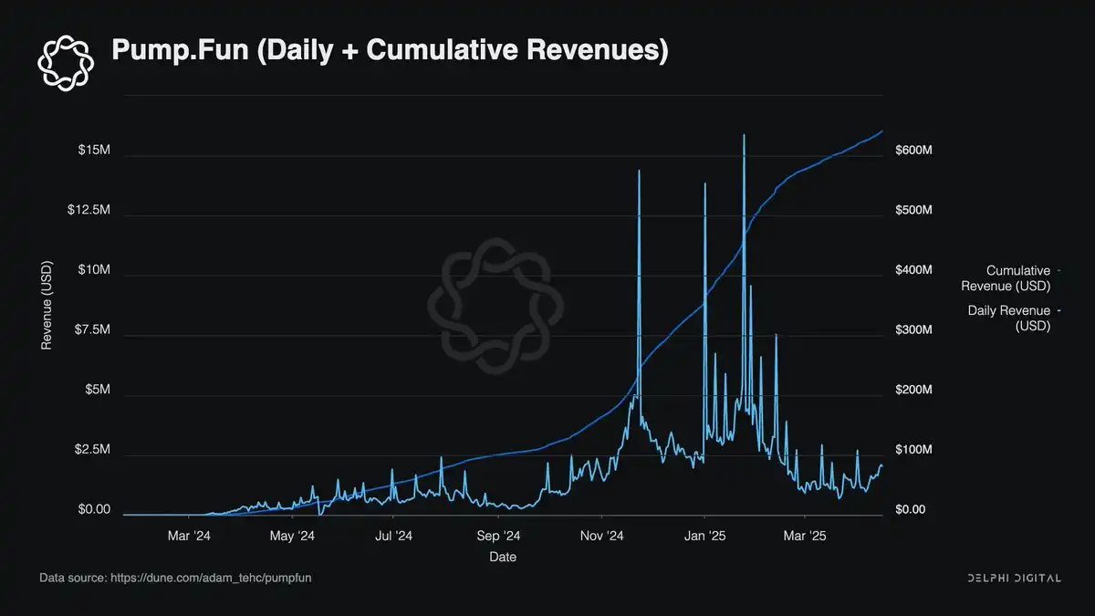Click the cumulative line's endpoint at top right

tap(882, 131)
